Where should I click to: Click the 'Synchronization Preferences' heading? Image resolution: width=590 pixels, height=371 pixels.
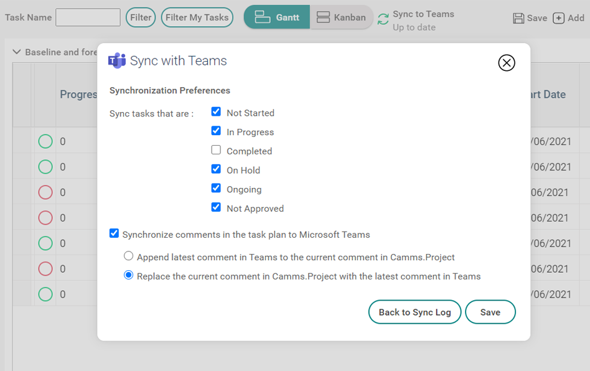click(170, 90)
